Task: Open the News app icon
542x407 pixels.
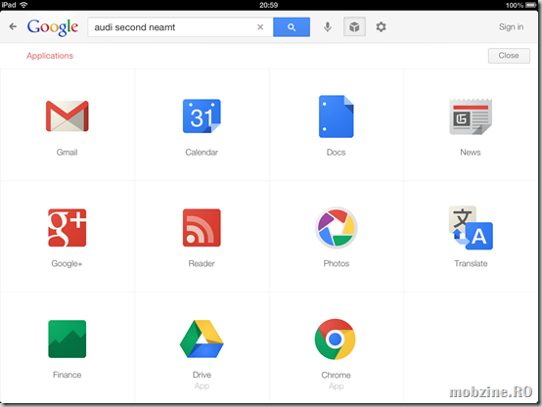Action: click(x=471, y=116)
